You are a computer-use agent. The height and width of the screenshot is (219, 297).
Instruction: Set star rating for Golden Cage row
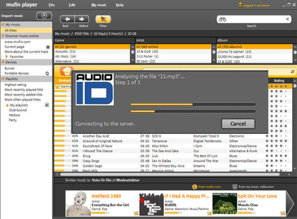[276, 166]
